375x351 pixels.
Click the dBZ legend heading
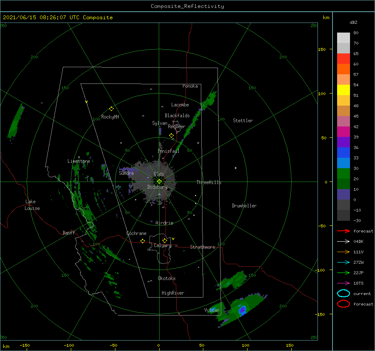point(353,22)
